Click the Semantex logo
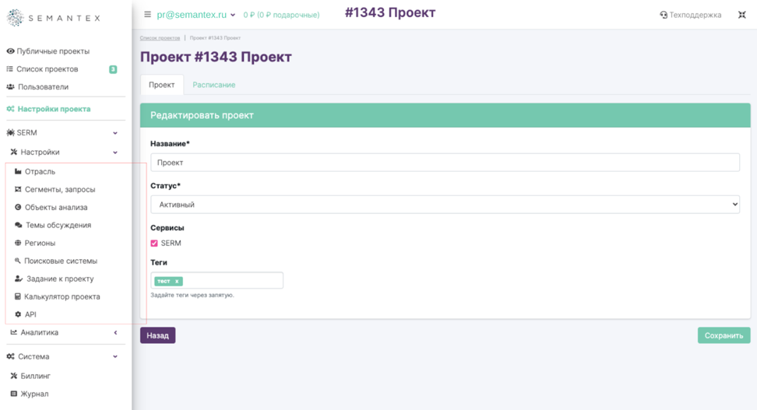757x410 pixels. [x=53, y=18]
